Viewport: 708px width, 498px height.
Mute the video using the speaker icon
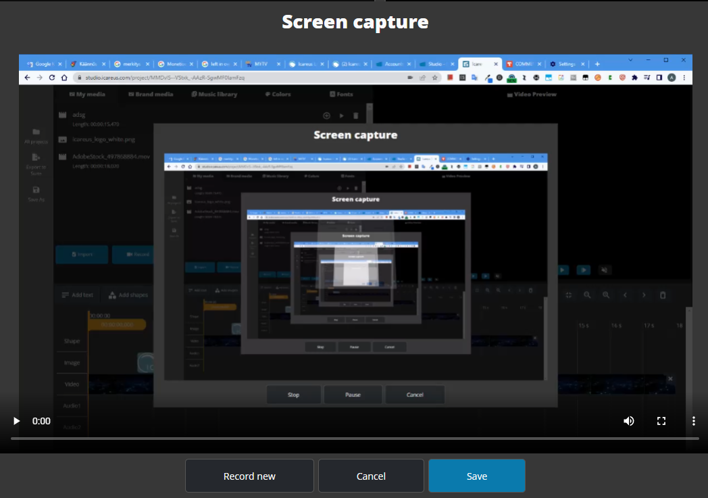pyautogui.click(x=629, y=421)
